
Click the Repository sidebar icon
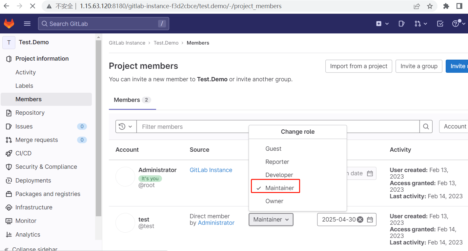[x=9, y=113]
